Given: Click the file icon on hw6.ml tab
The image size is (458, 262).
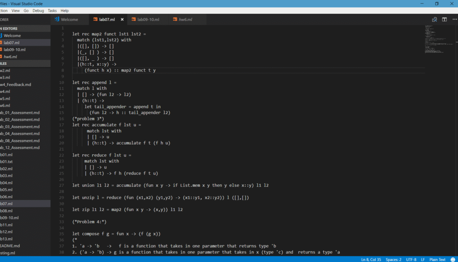Looking at the screenshot, I should click(x=175, y=19).
